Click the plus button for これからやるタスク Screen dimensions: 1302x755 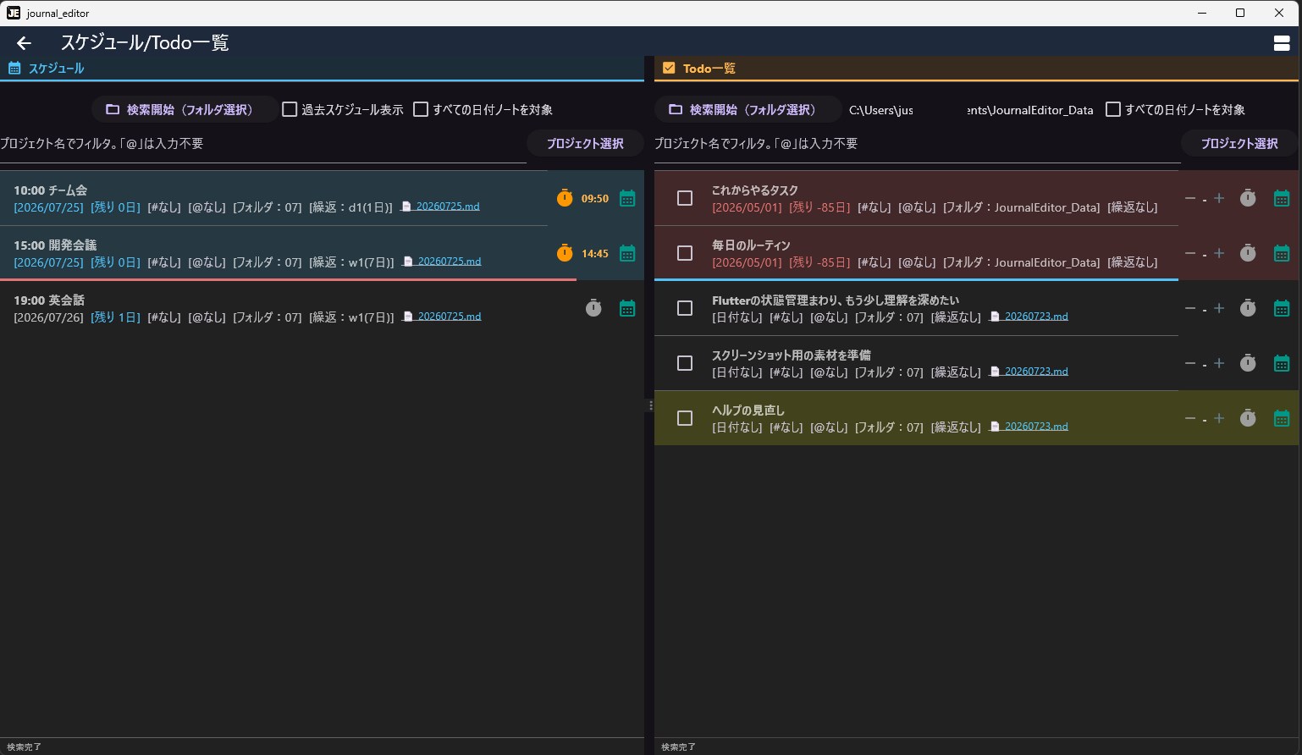pyautogui.click(x=1219, y=198)
